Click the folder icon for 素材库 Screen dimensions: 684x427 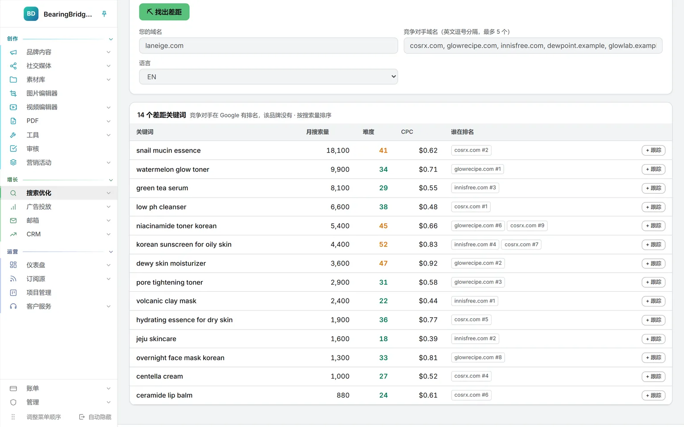pos(13,80)
